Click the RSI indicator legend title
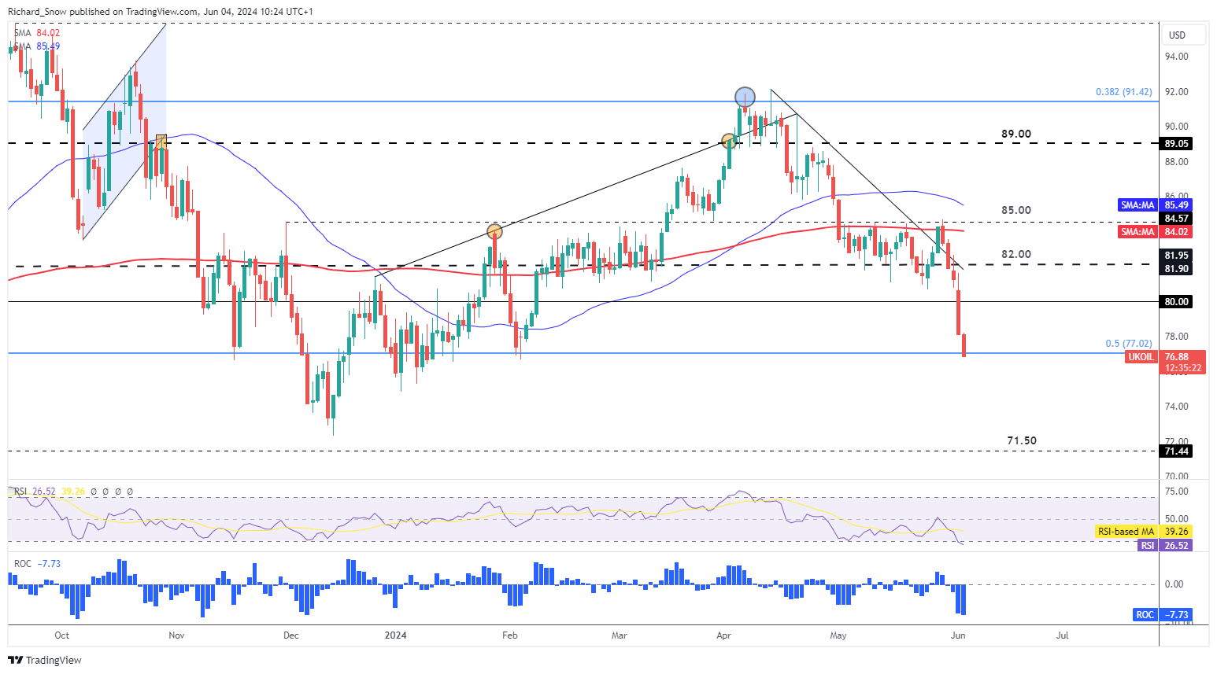The width and height of the screenshot is (1217, 674). point(20,492)
